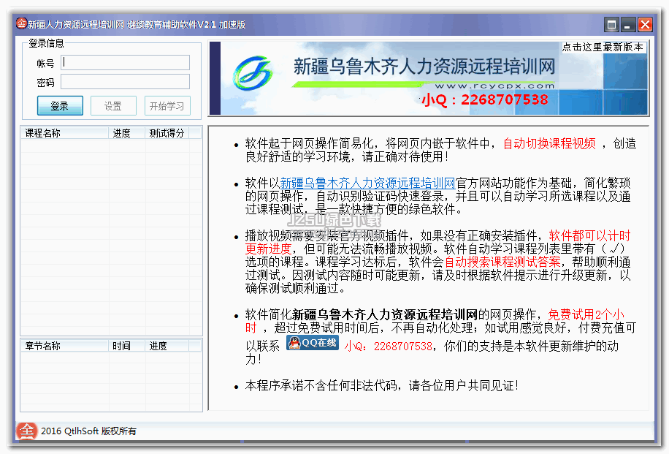Click the banner title 新疆乌鲁木齐人力资源远程培训网
Viewport: 669px width, 454px height.
pos(424,67)
